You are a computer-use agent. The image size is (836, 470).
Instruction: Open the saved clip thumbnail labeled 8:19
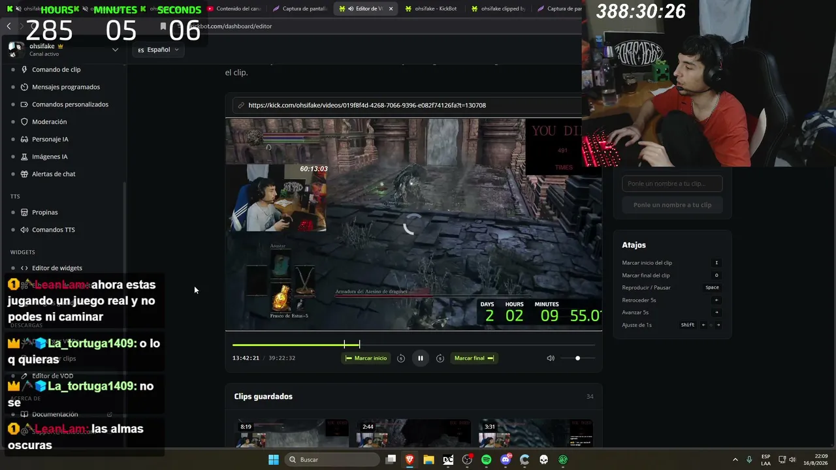point(291,434)
